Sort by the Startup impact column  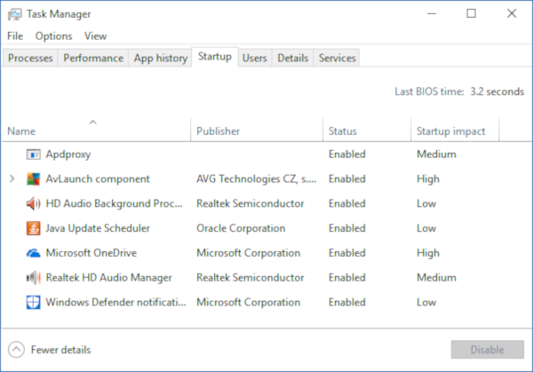click(x=451, y=131)
